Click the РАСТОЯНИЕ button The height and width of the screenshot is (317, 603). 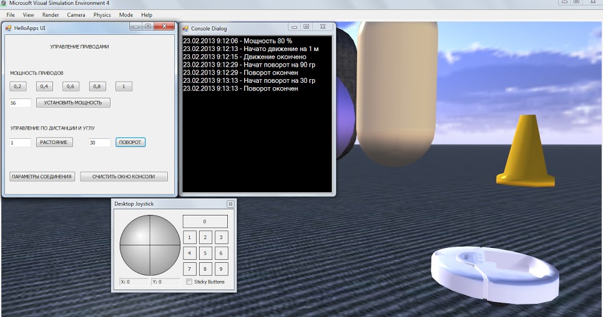point(54,143)
